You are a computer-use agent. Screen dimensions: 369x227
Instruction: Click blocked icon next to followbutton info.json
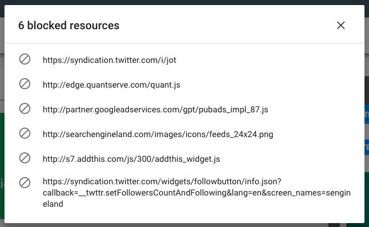click(x=25, y=183)
